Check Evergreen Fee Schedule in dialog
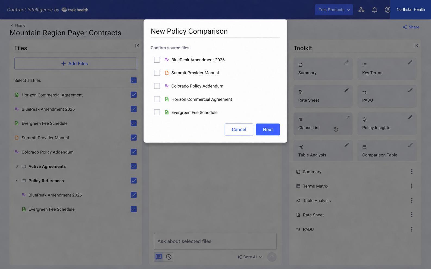Screen dimensions: 431x269 point(157,112)
